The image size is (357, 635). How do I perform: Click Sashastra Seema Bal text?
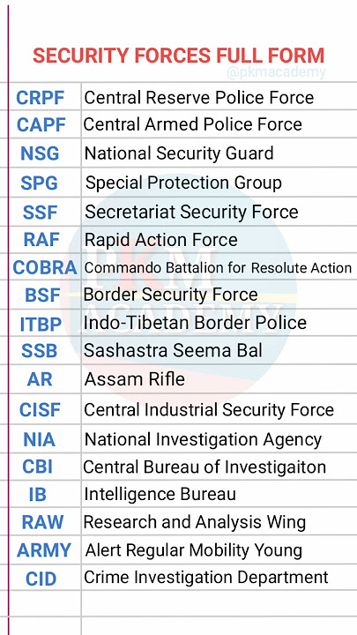[173, 351]
